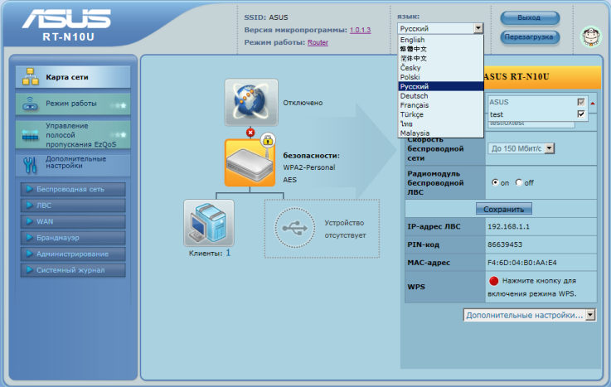This screenshot has height=387, width=611.
Task: Click the network map icon in sidebar
Action: pyautogui.click(x=31, y=77)
